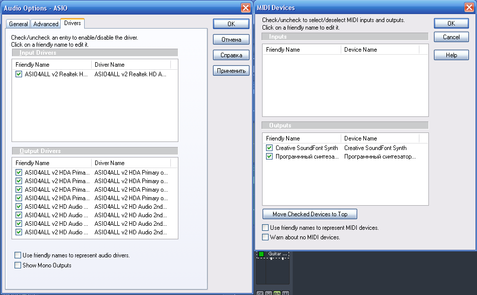Edit Creative SoundFont Synth friendly name
This screenshot has height=295, width=477.
(307, 148)
